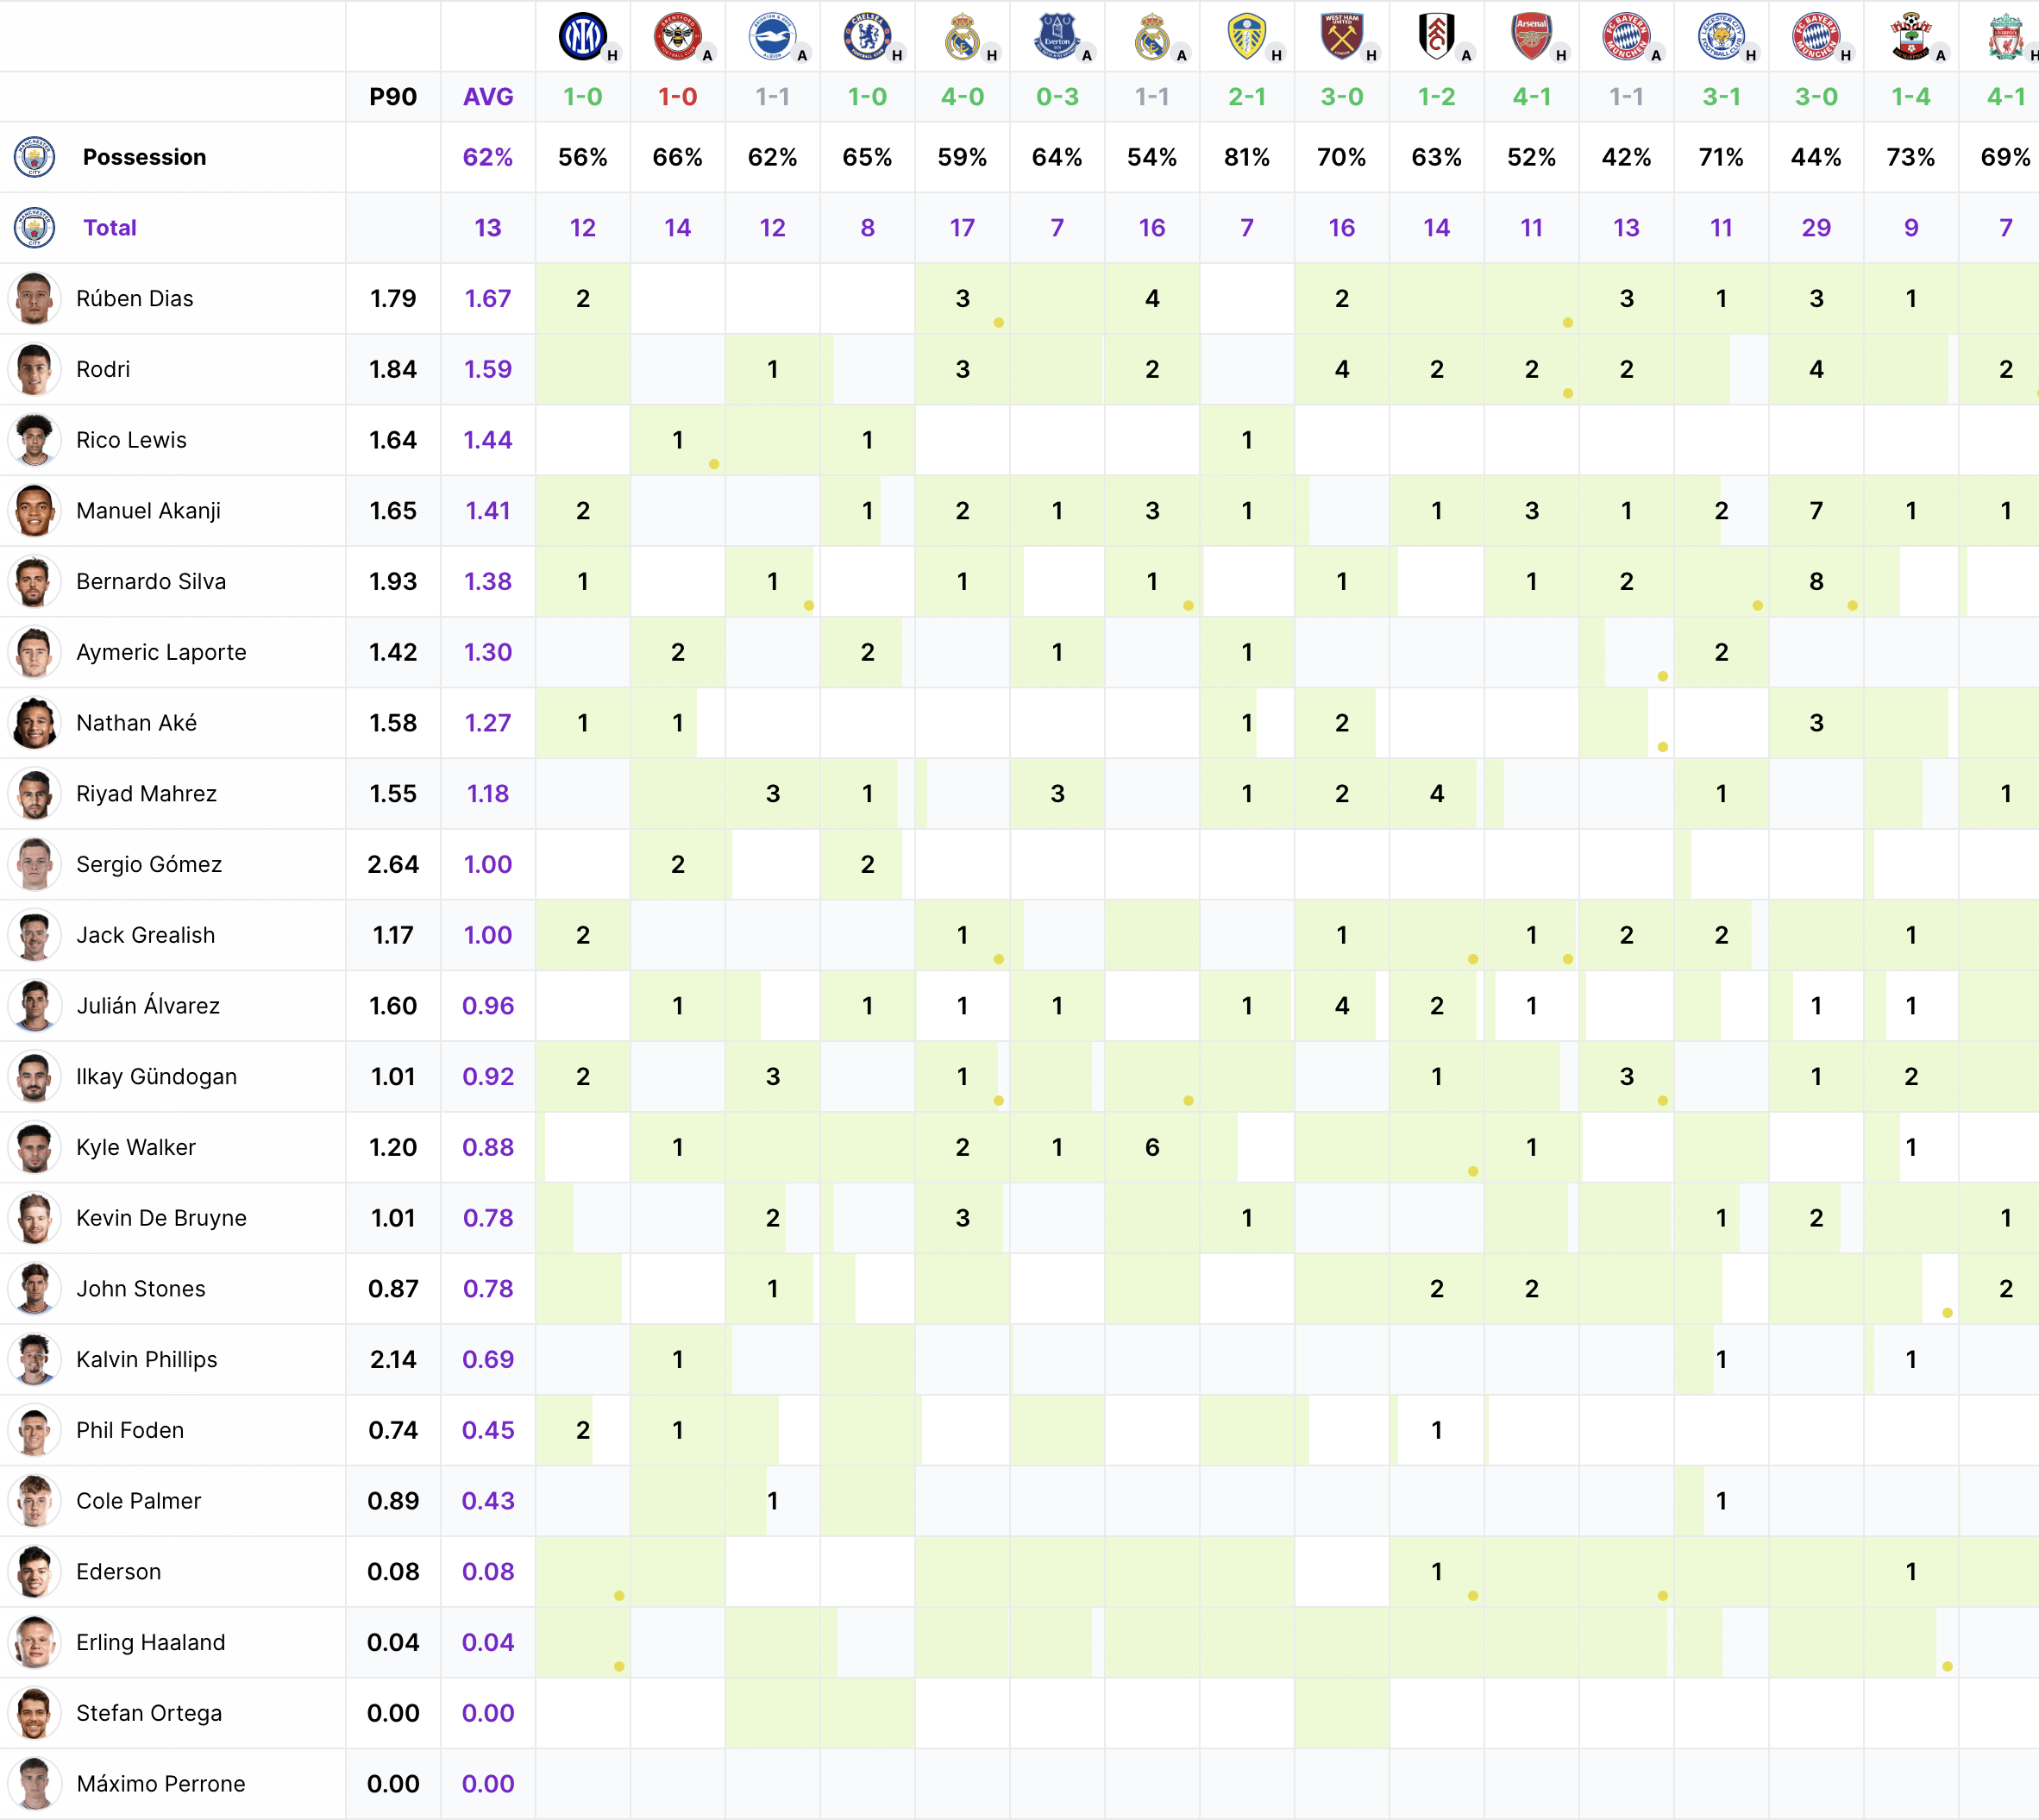
Task: Click Kalvin Phillips's name
Action: 146,1360
